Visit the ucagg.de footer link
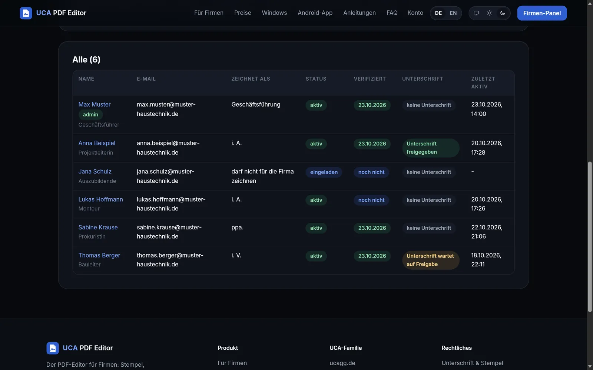This screenshot has width=593, height=370. 342,363
